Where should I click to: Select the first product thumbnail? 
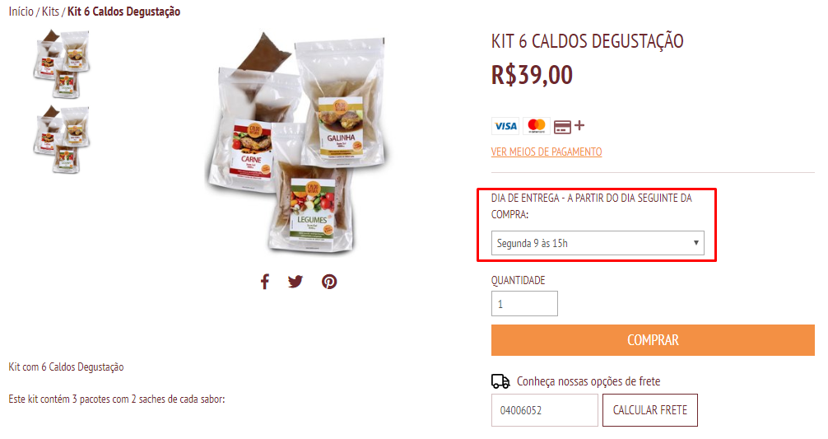click(61, 64)
